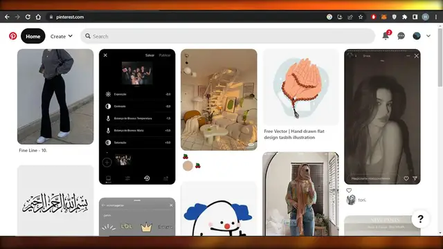Screen dimensions: 443x249
Task: Click the Google icon in the address bar
Action: click(329, 17)
